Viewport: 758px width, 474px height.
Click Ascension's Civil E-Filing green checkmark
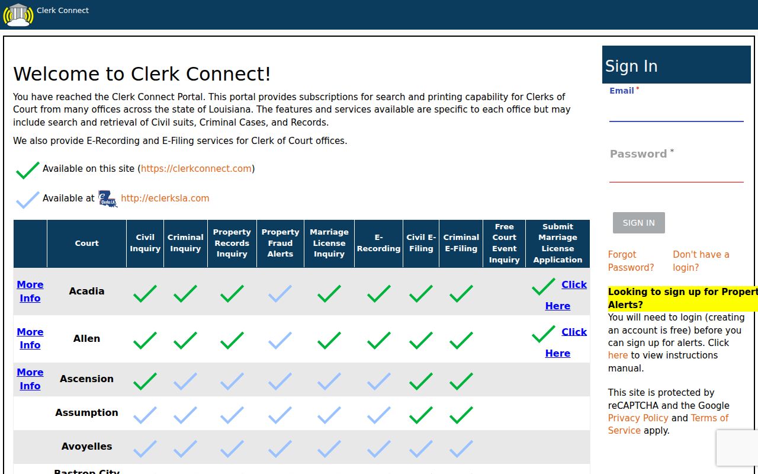(421, 381)
